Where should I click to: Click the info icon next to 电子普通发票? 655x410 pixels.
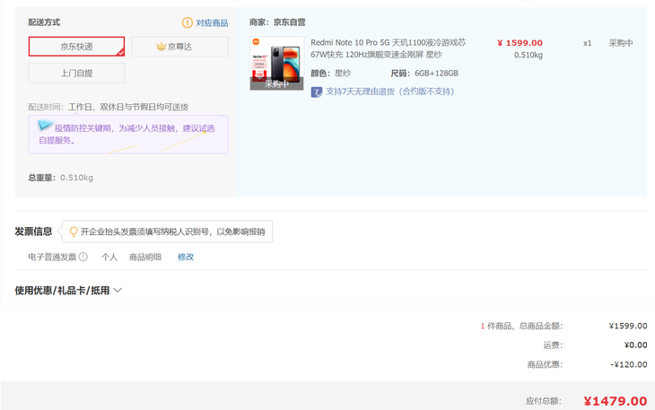click(x=83, y=257)
